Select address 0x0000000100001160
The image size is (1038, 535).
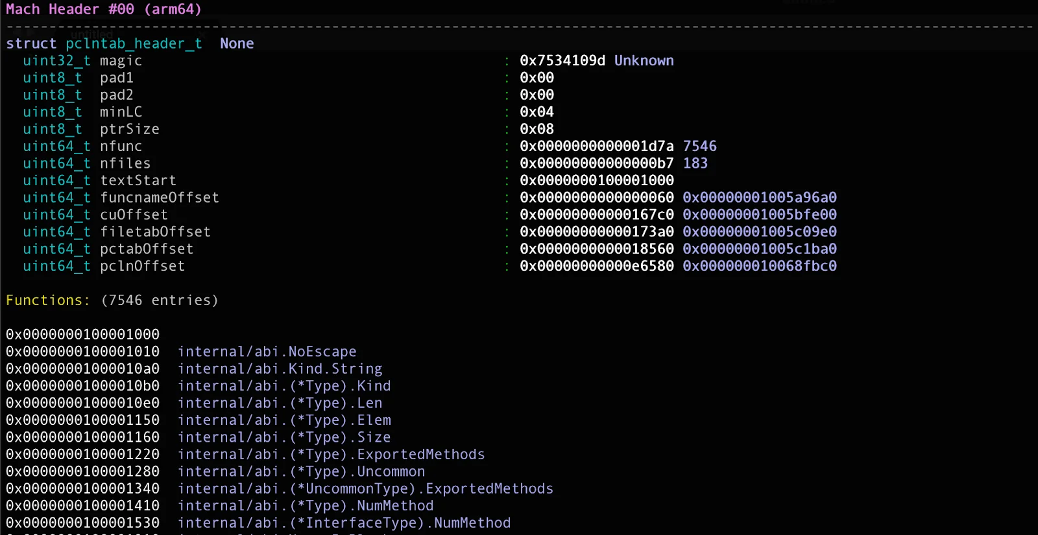click(82, 437)
